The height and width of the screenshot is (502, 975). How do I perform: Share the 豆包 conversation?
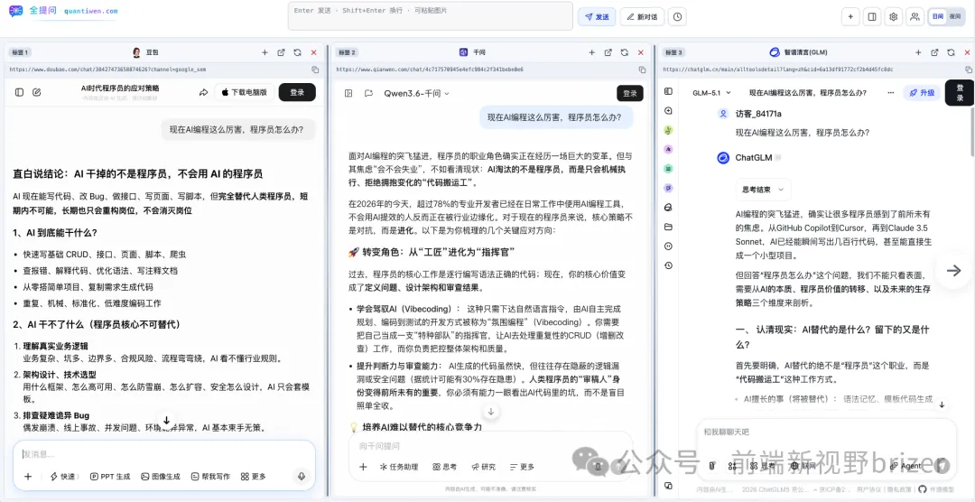click(x=203, y=92)
